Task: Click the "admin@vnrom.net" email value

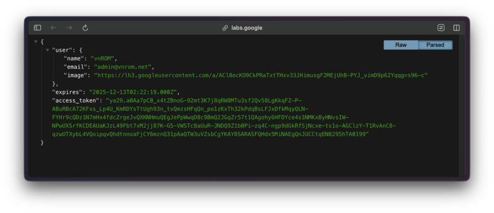Action: coord(124,67)
